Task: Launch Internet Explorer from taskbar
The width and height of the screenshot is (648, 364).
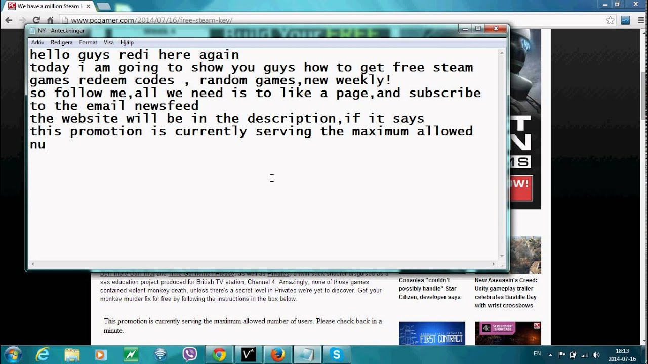Action: 43,354
